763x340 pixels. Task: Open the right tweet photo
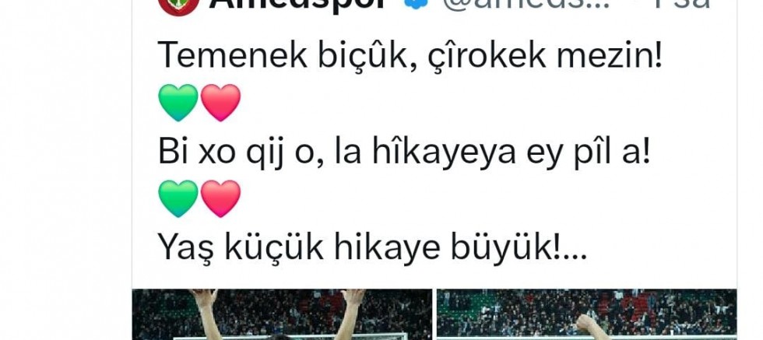pyautogui.click(x=586, y=314)
